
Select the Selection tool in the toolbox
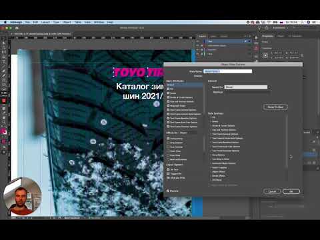click(4, 42)
